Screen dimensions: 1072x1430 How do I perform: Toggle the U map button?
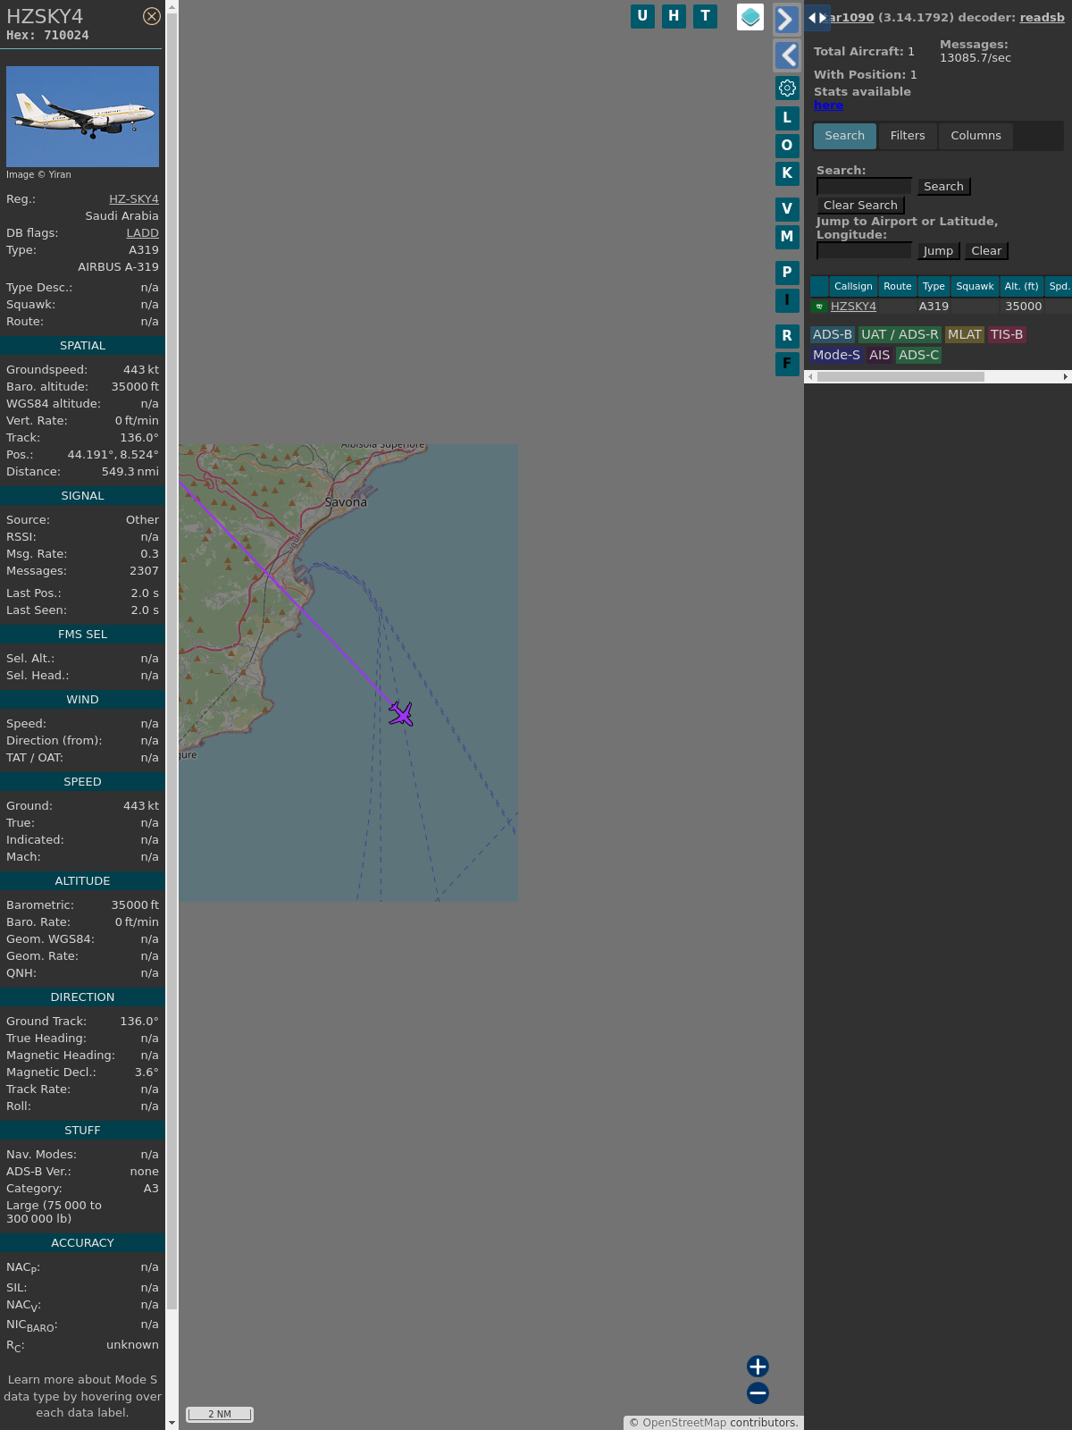click(642, 16)
